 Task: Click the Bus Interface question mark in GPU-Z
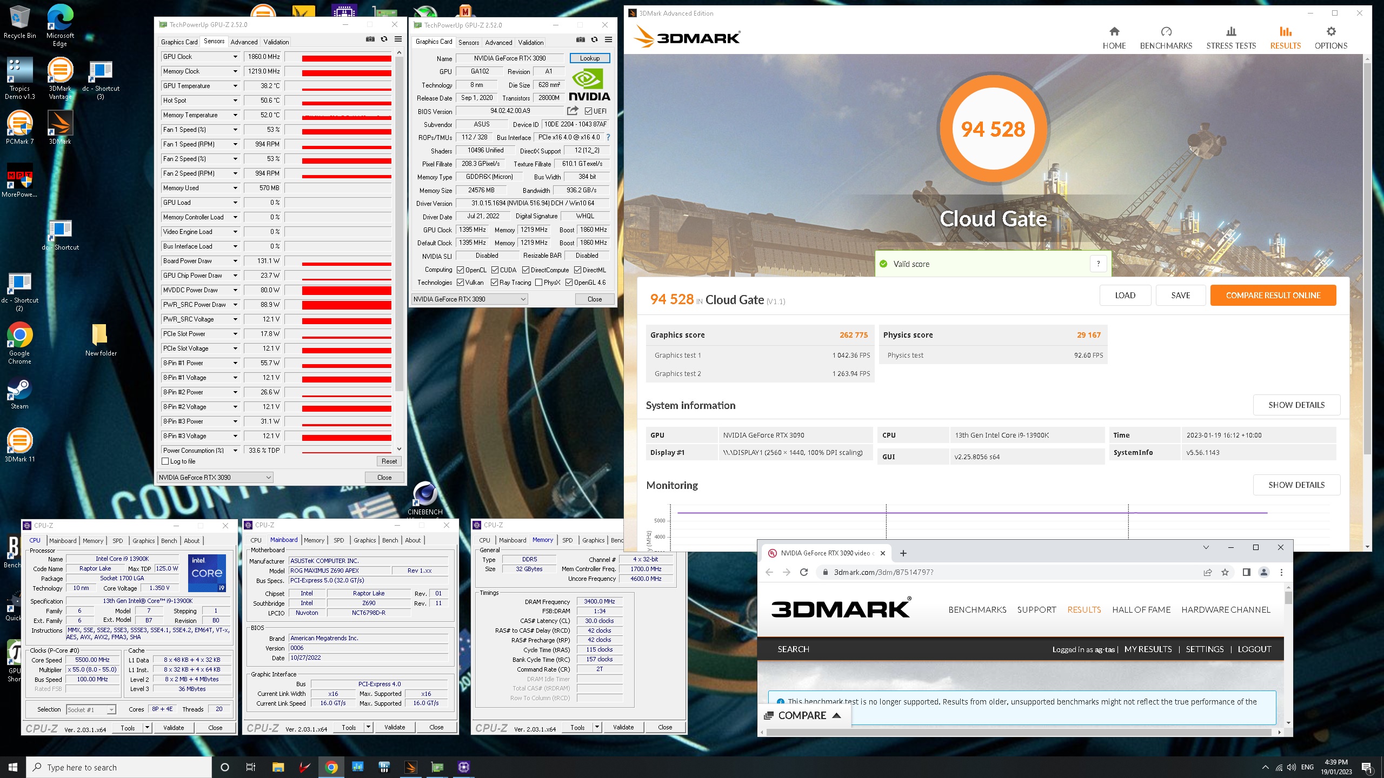click(608, 137)
